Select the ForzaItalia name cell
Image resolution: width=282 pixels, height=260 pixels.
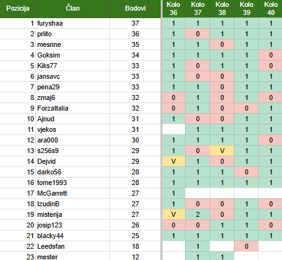[x=73, y=108]
